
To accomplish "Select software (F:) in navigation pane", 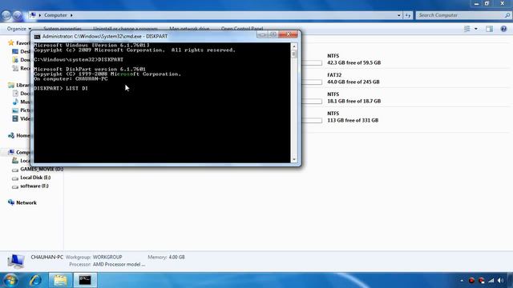I will tap(34, 186).
